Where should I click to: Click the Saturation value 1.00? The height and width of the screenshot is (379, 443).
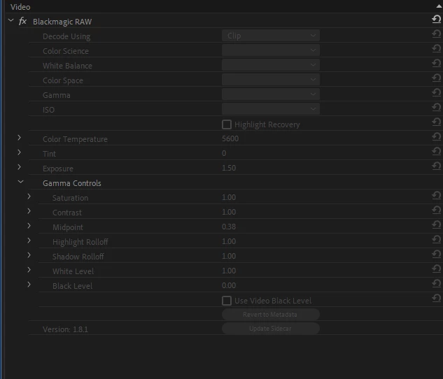point(229,197)
